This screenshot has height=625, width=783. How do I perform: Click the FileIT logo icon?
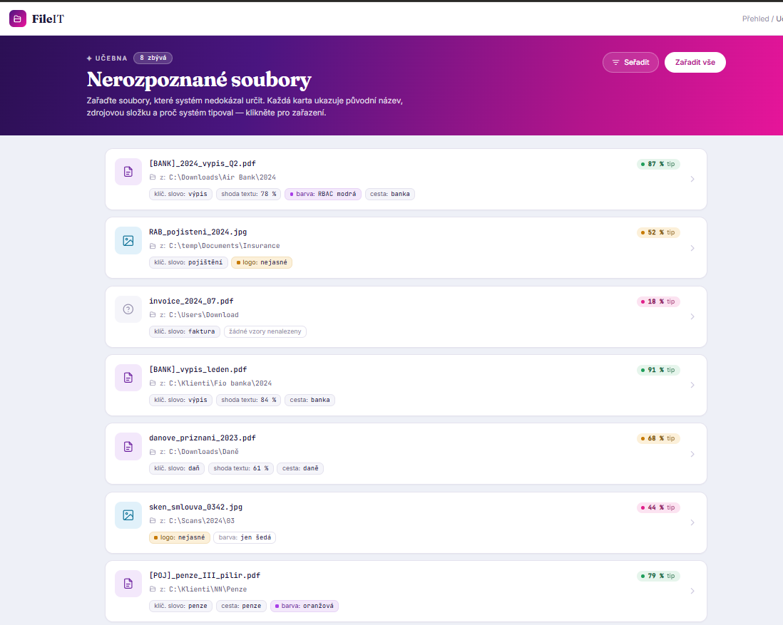click(18, 19)
